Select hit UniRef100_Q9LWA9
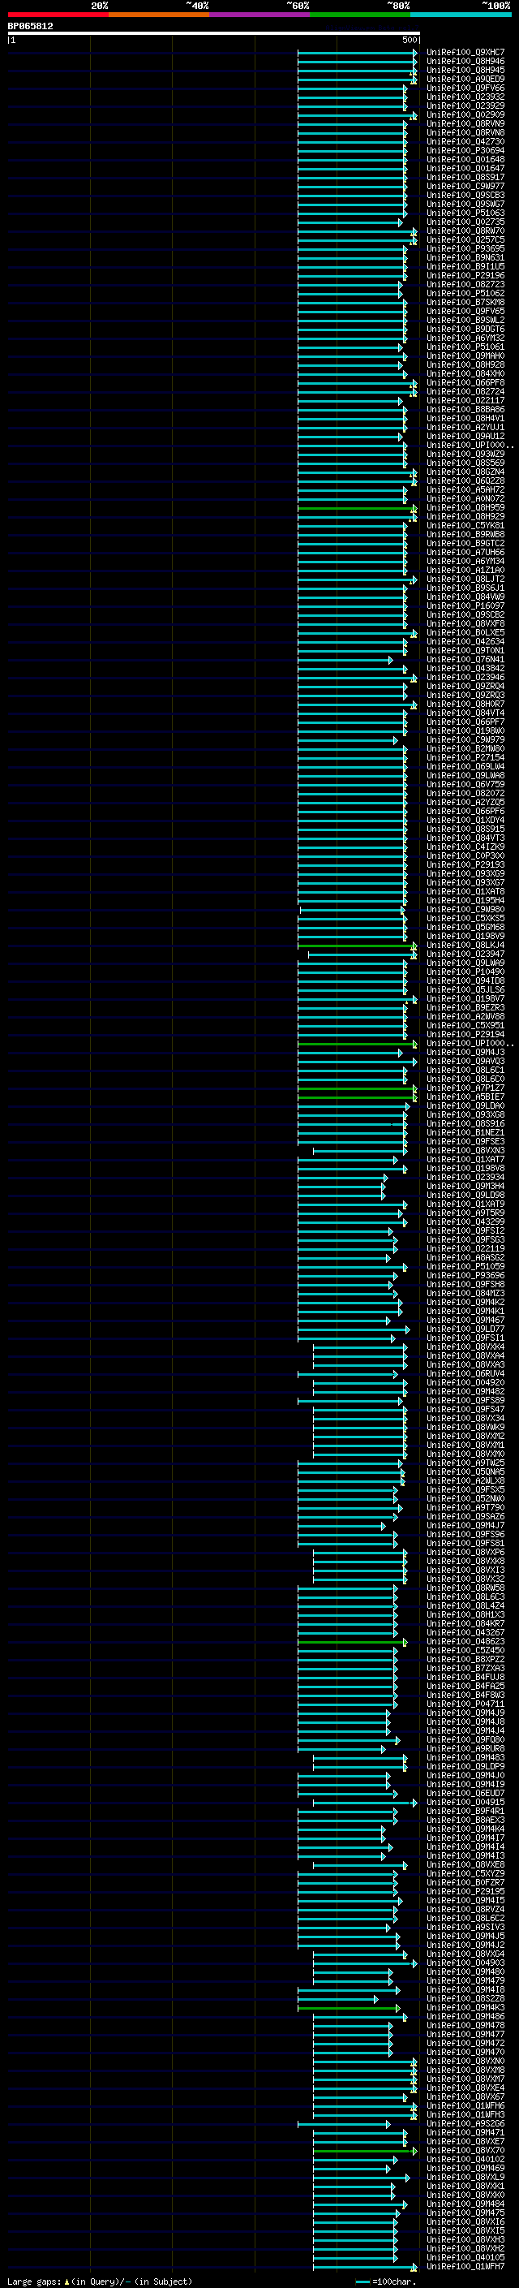This screenshot has width=519, height=2288. (x=465, y=963)
